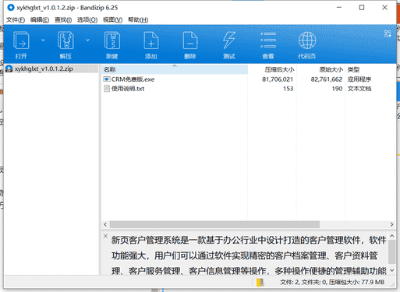Screen dimensions: 400x292
Task: Open the Help (帮助) menu
Action: [138, 19]
